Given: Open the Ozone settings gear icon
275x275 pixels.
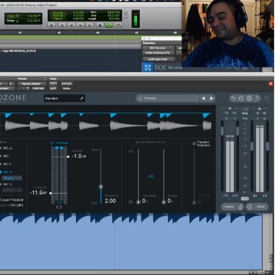Looking at the screenshot, I should coord(249,98).
